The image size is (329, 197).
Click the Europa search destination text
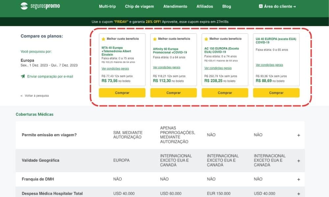point(27,60)
